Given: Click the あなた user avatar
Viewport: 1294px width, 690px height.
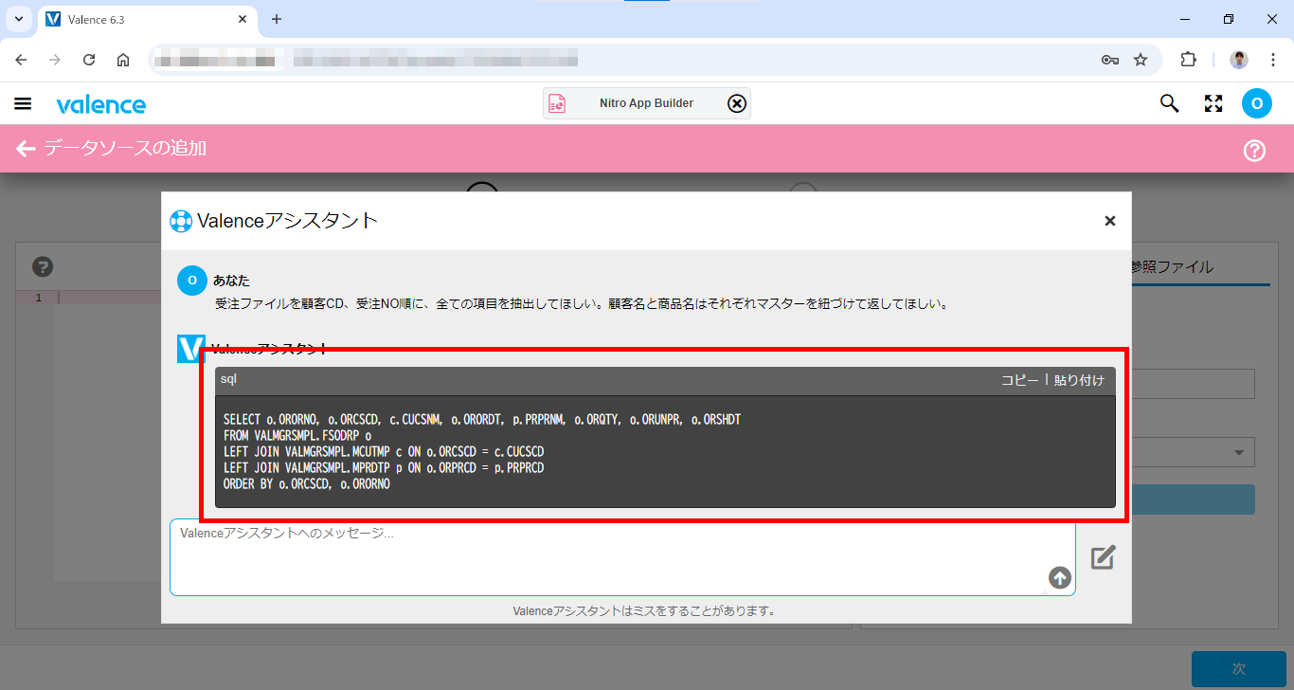Looking at the screenshot, I should 191,281.
